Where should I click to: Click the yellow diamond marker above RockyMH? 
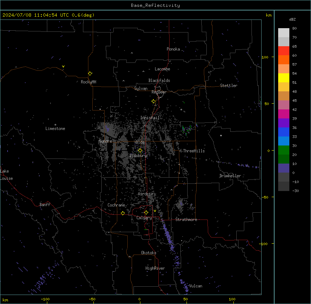click(x=90, y=74)
